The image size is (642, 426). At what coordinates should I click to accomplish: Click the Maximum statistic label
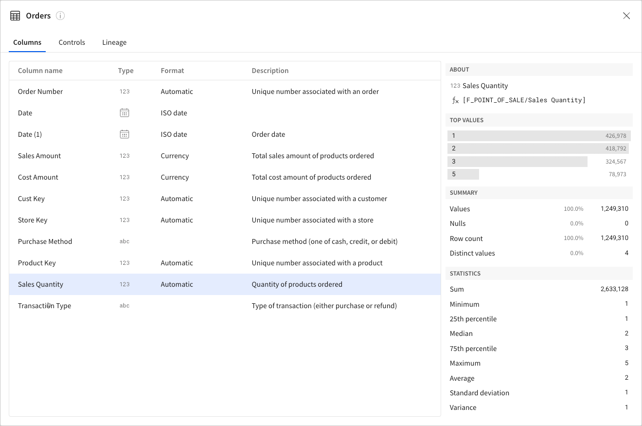465,363
